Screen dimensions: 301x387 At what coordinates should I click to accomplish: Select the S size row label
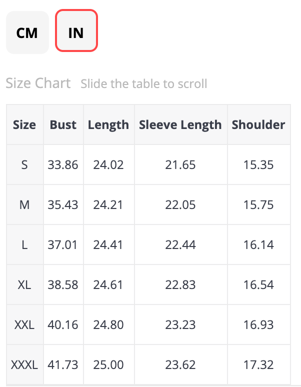(24, 164)
